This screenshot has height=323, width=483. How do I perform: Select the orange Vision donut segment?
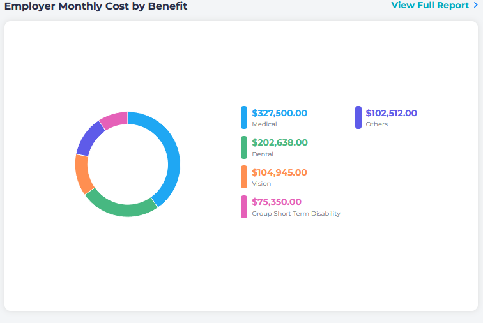click(x=82, y=174)
